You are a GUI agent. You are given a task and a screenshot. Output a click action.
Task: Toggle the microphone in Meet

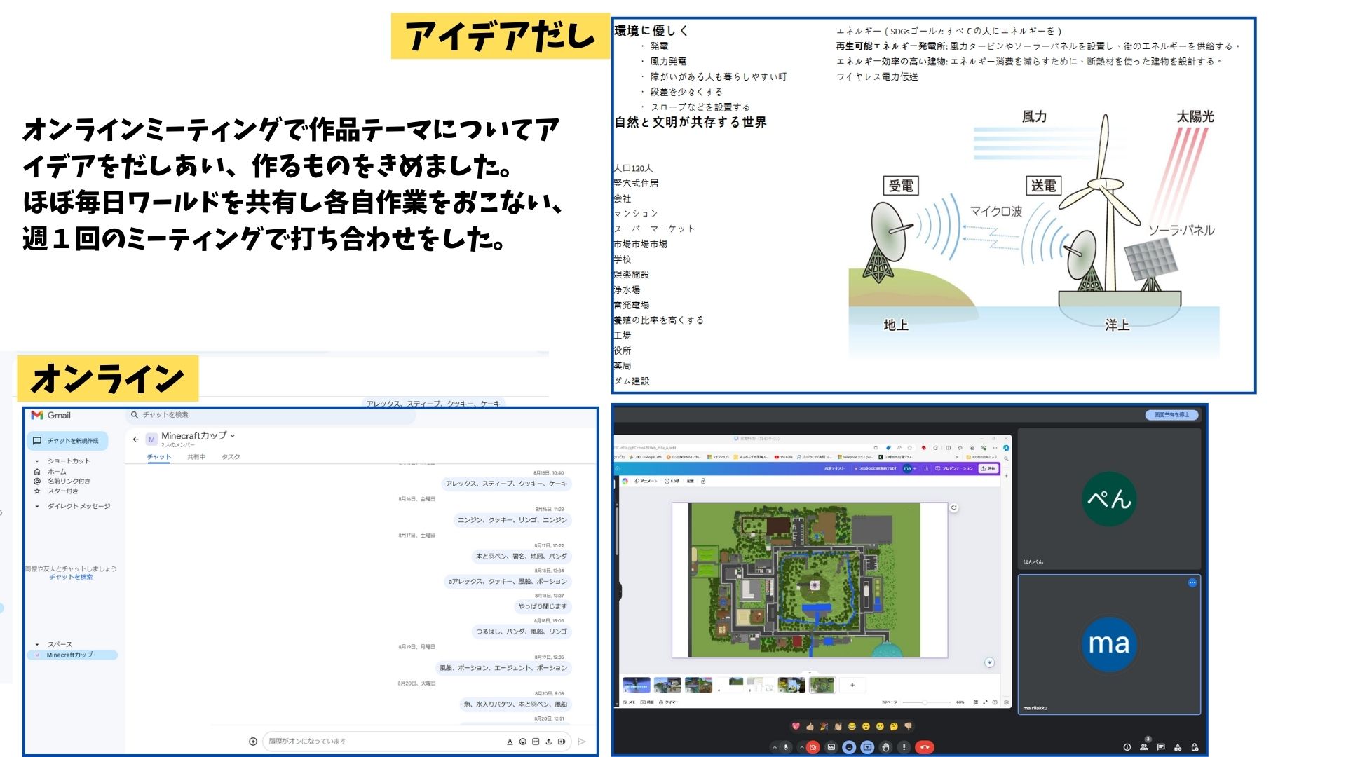[786, 747]
